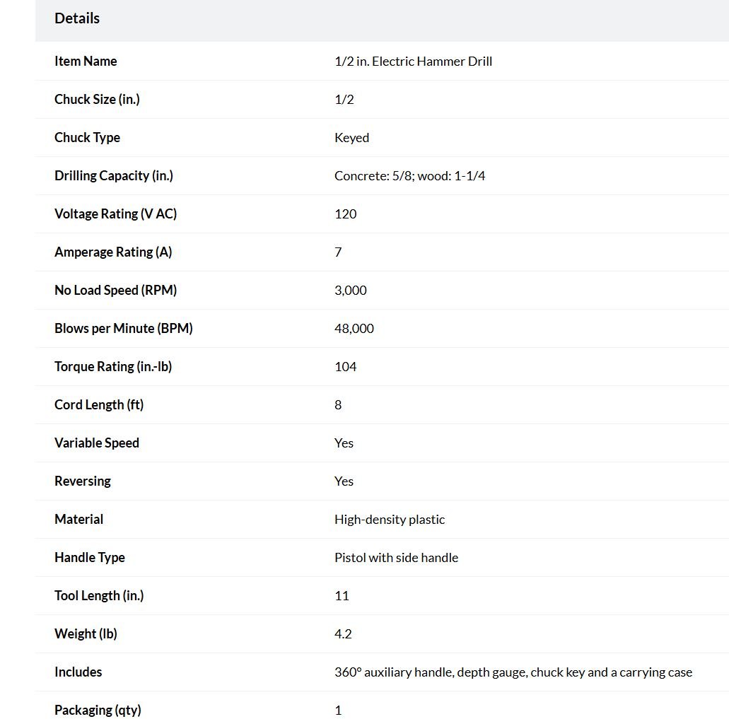Image resolution: width=729 pixels, height=719 pixels.
Task: Click the 1/2 in. Electric Hammer Drill value
Action: tap(413, 62)
